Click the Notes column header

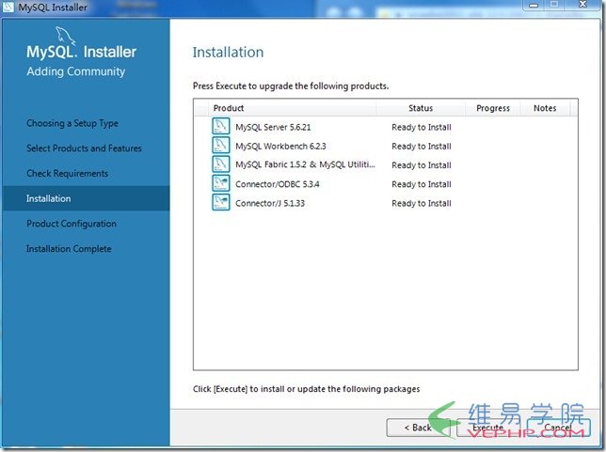(545, 108)
